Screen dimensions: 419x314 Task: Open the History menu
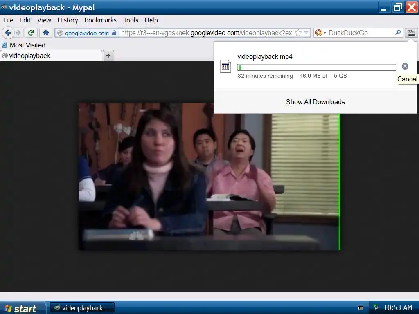pyautogui.click(x=68, y=20)
